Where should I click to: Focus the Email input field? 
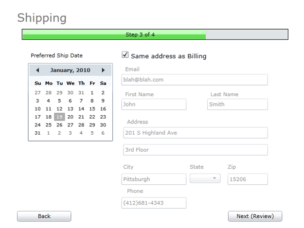coord(195,80)
